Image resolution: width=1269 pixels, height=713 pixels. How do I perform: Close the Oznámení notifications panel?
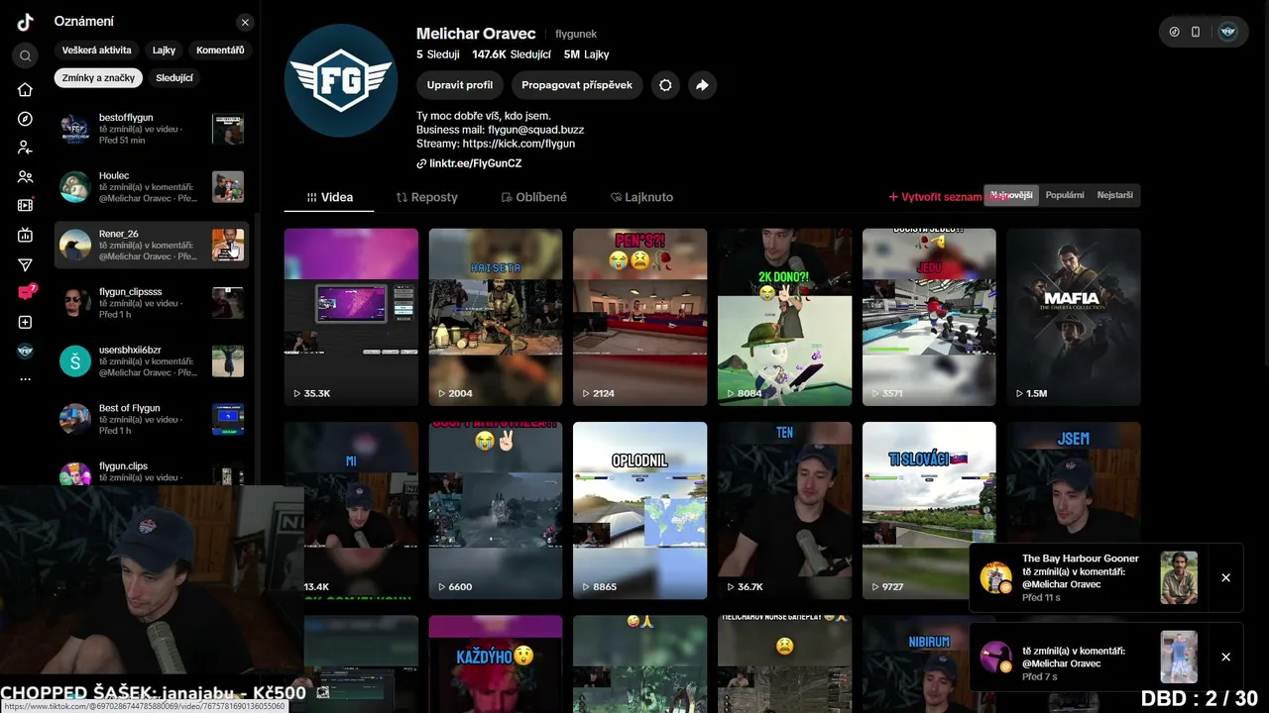(x=245, y=22)
